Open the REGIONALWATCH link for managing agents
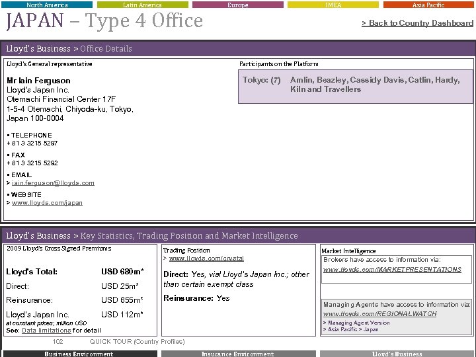476x357 pixels. (x=379, y=313)
